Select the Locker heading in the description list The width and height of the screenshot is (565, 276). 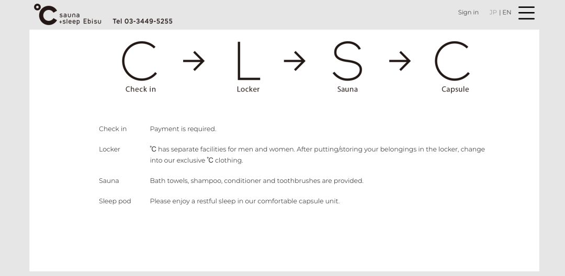click(x=109, y=149)
